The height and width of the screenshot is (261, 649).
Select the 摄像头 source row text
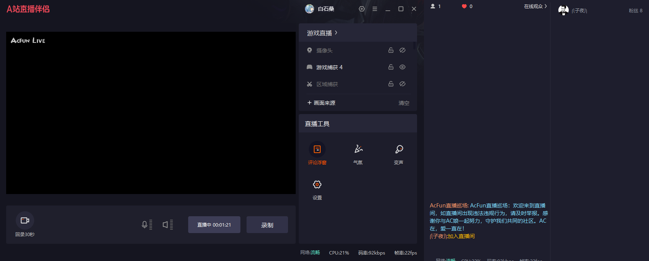(x=324, y=51)
